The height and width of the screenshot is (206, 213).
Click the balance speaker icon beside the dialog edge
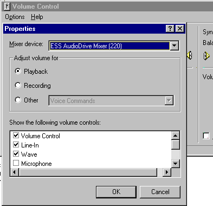(x=190, y=55)
